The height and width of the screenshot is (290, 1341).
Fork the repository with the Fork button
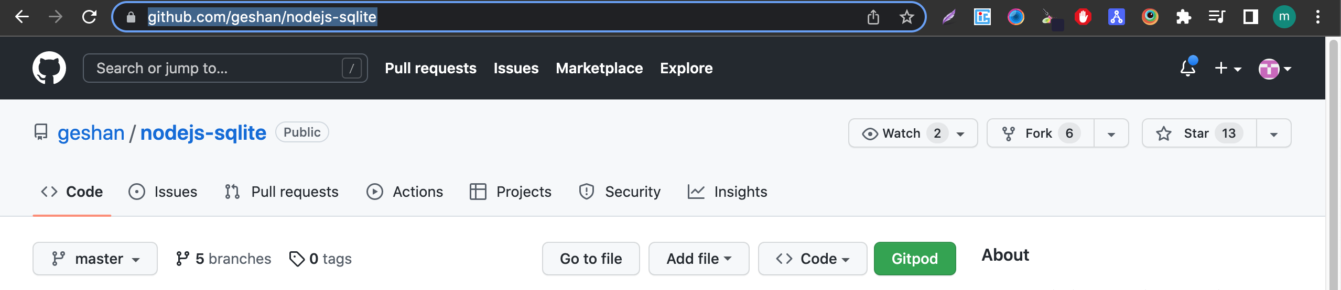point(1041,133)
